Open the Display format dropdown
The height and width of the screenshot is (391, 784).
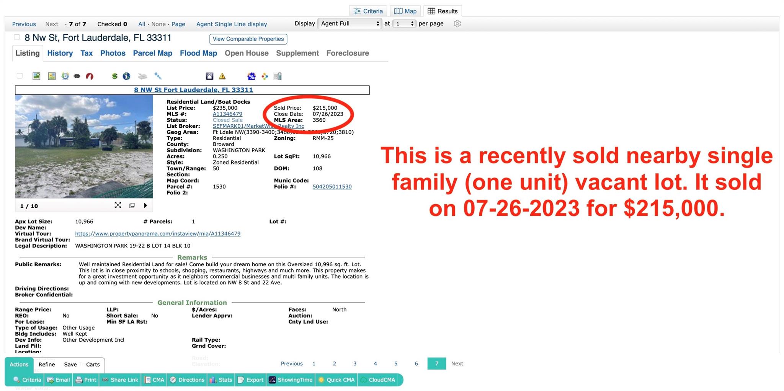[x=350, y=24]
